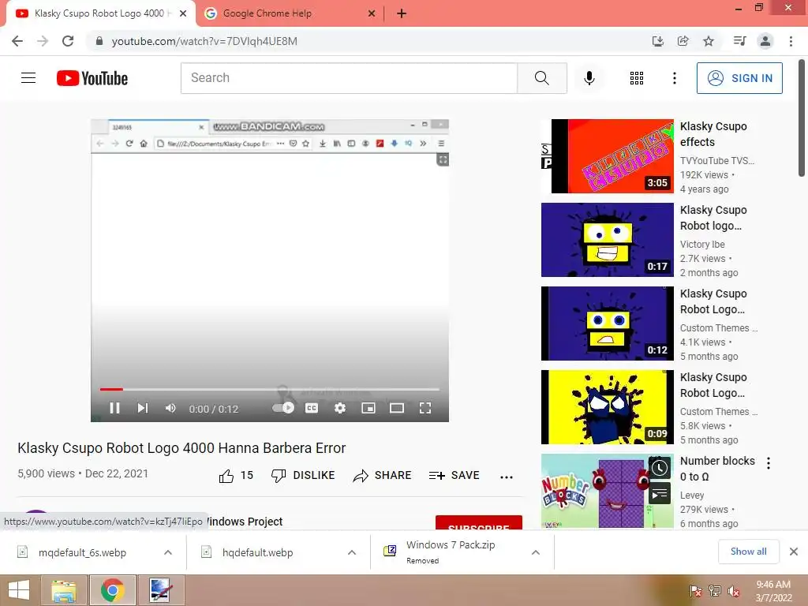Click the SUBSCRIBE button

[x=479, y=522]
